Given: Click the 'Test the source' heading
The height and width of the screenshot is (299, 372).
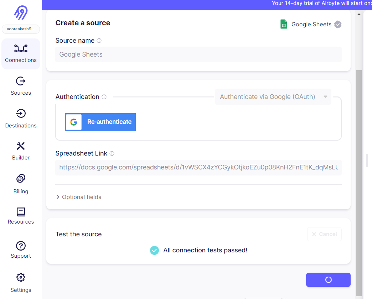Looking at the screenshot, I should (78, 234).
